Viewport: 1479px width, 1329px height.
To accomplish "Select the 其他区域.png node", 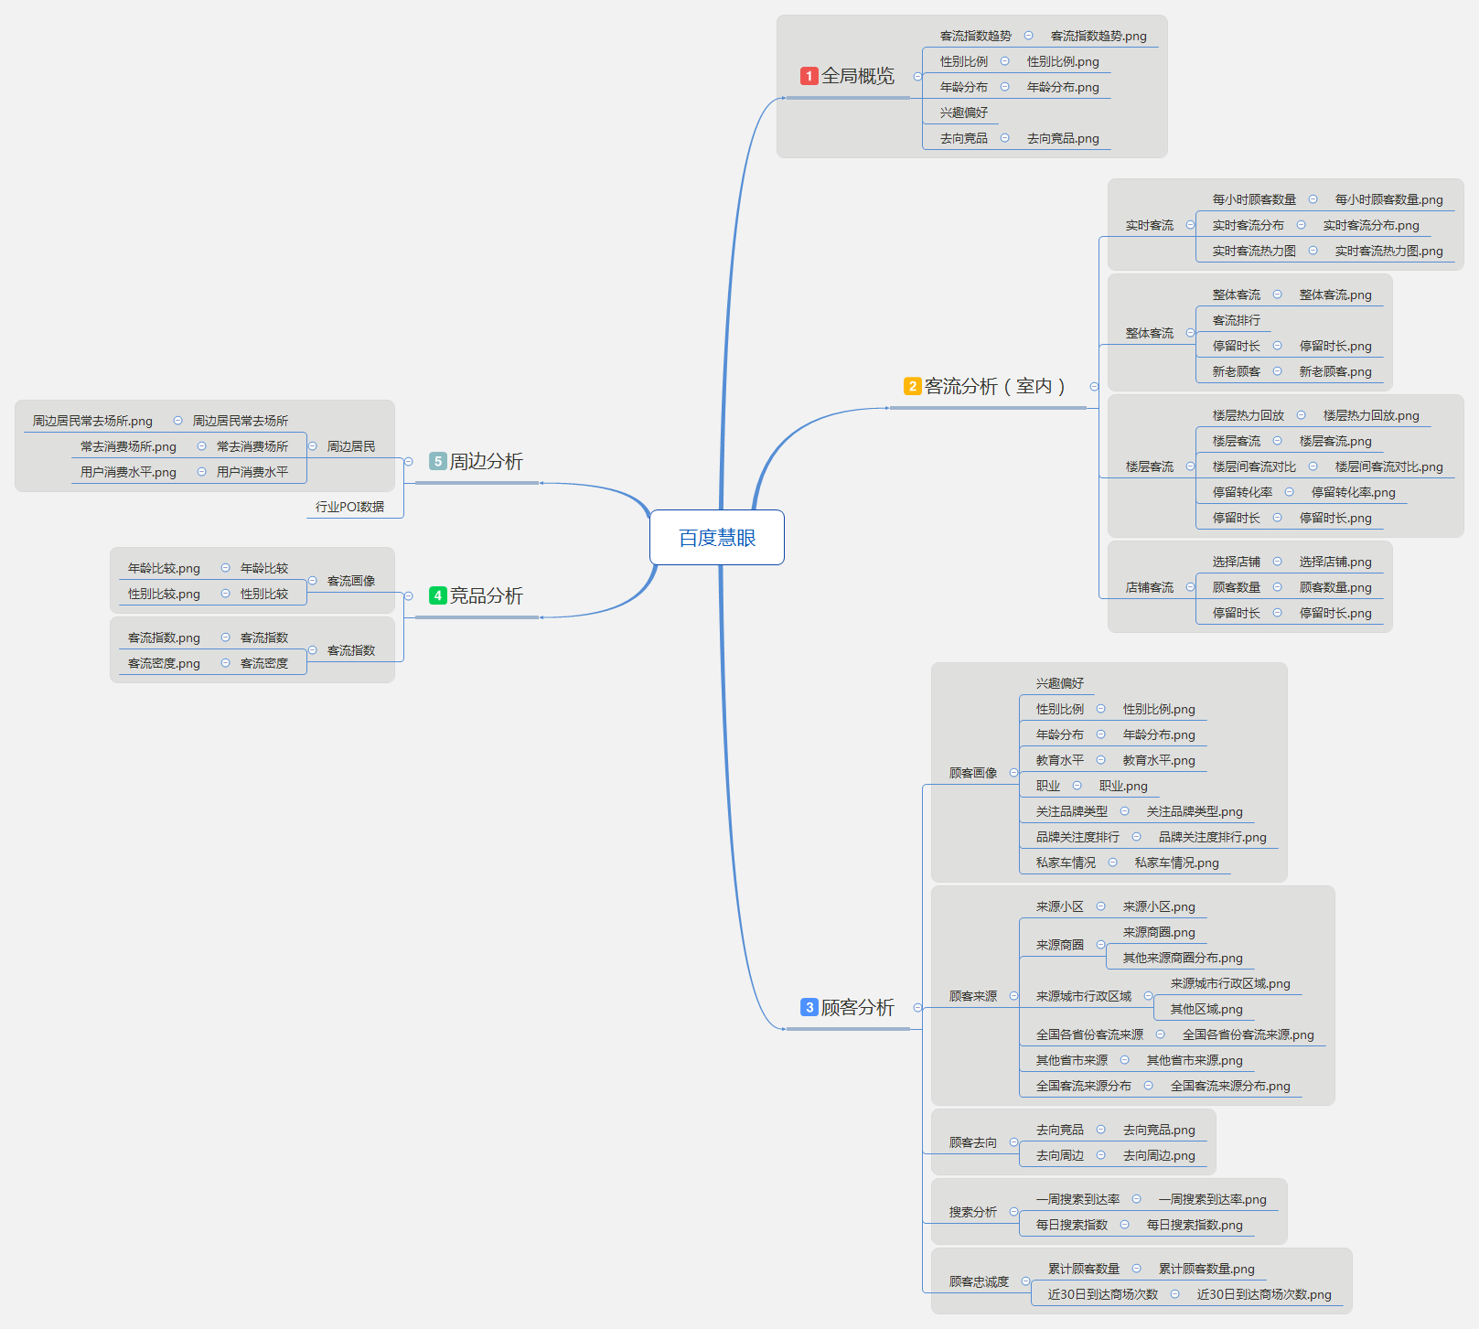I will [x=1206, y=1009].
